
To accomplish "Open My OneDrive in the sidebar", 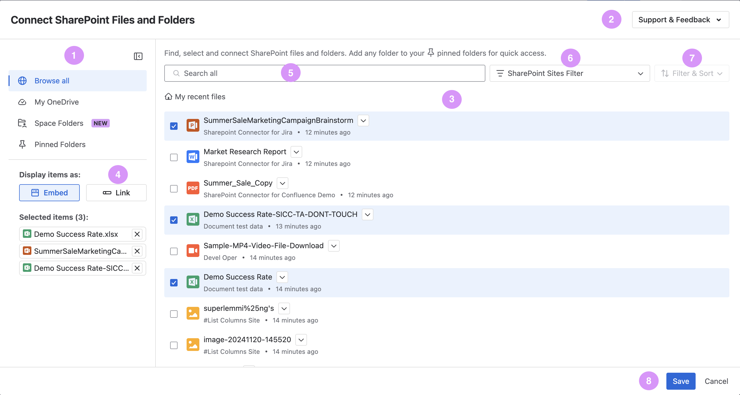I will [x=57, y=102].
